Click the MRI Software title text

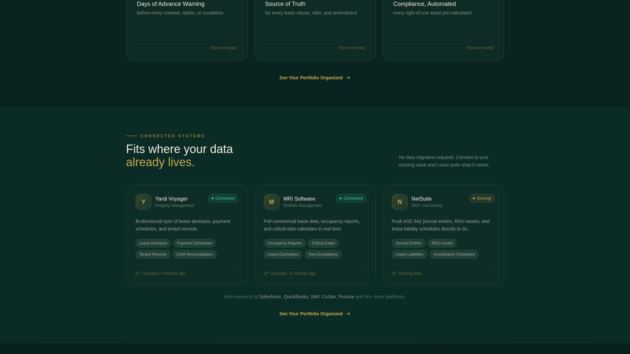pyautogui.click(x=299, y=199)
